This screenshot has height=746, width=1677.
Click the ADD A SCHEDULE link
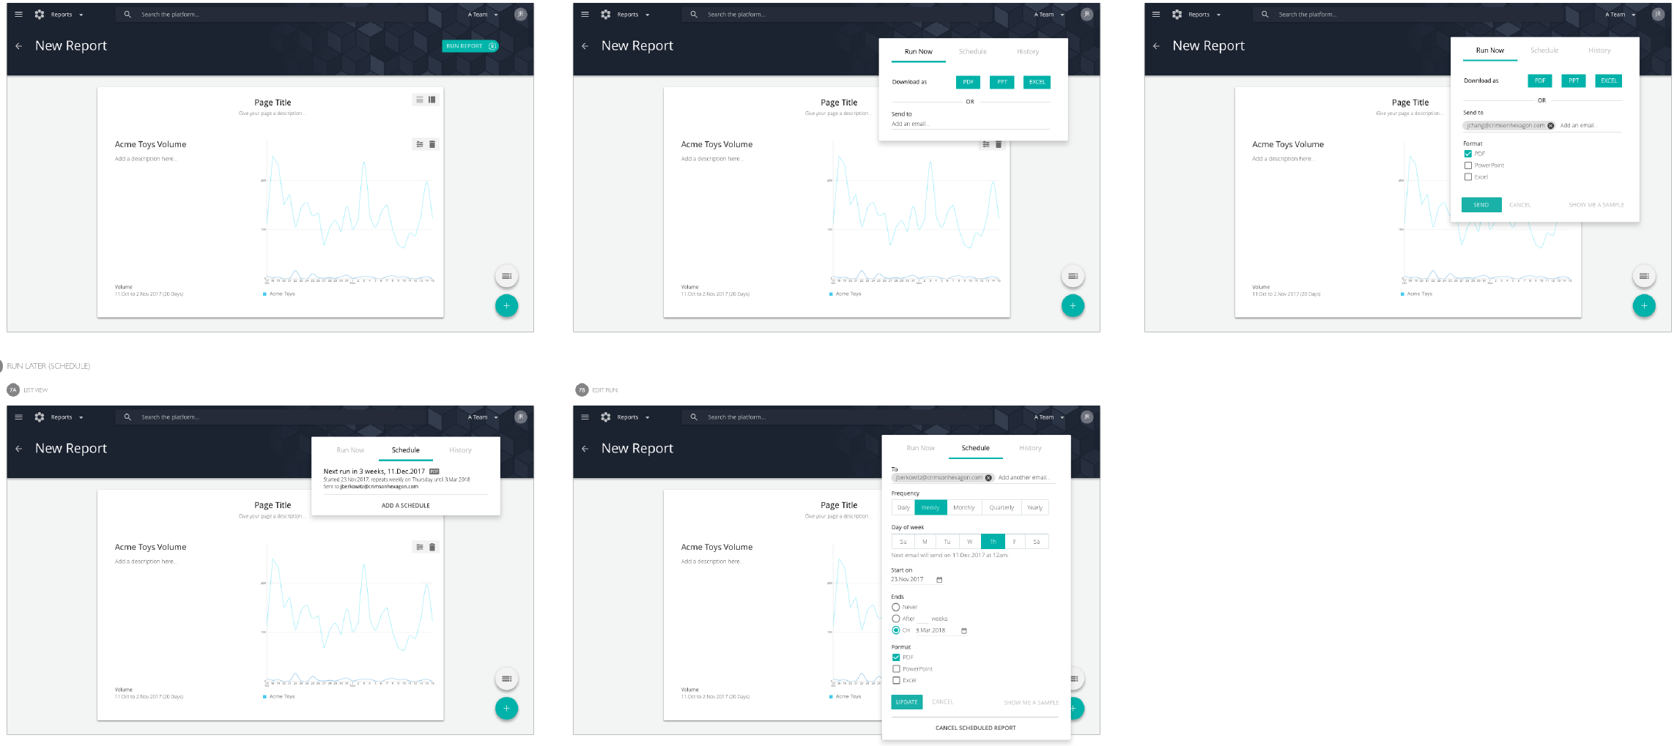click(406, 506)
